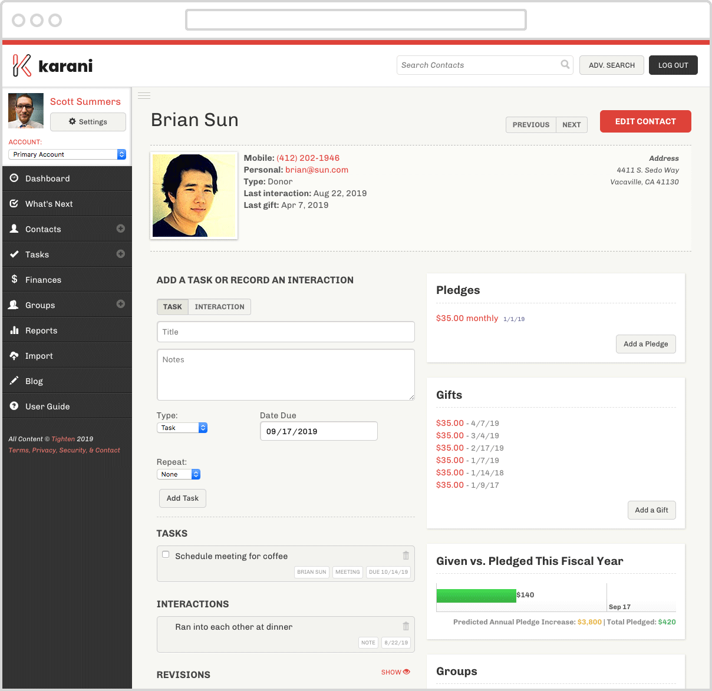Select the TASK tab

[x=172, y=306]
